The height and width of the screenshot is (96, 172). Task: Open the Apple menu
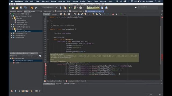tap(12, 1)
